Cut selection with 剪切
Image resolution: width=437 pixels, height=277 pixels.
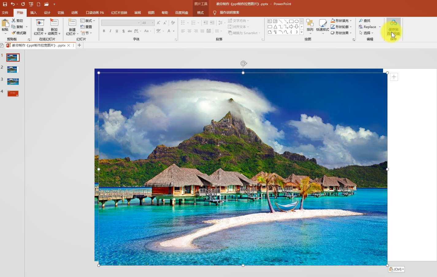[17, 21]
